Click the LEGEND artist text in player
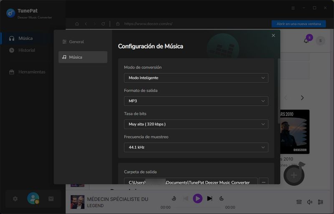Viewport: 334px width, 214px height. (95, 206)
